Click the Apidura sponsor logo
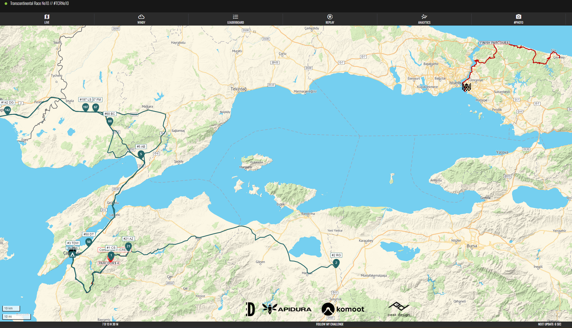This screenshot has width=572, height=328. tap(287, 309)
